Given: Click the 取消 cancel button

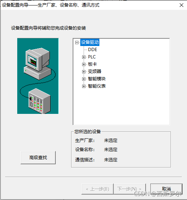Looking at the screenshot, I should coord(166,189).
